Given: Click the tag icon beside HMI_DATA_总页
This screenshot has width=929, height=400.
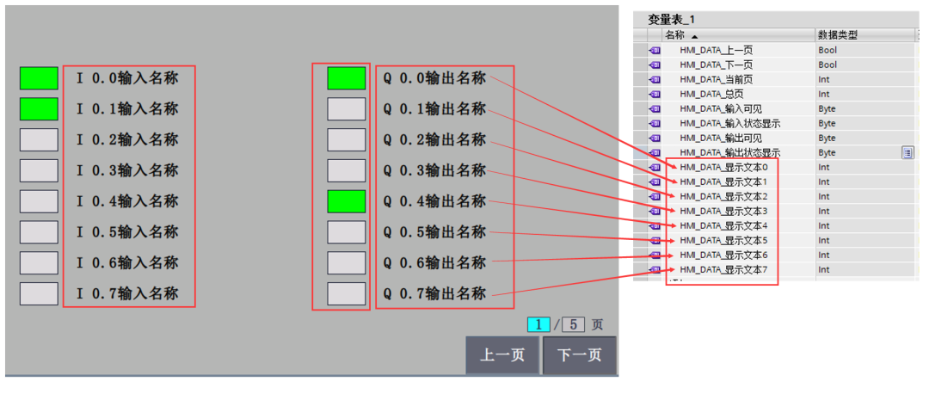Looking at the screenshot, I should 655,95.
